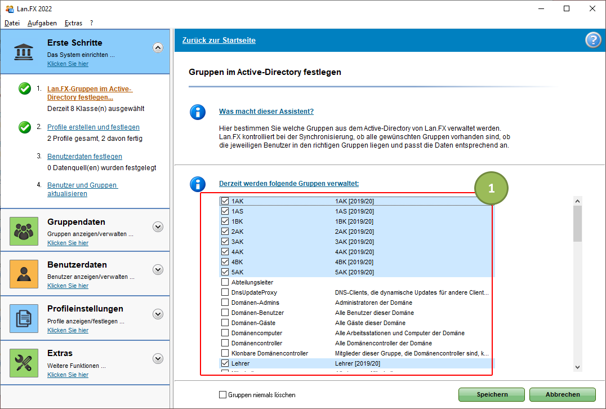
Task: Expand the Profileinstellungen section
Action: click(x=158, y=314)
